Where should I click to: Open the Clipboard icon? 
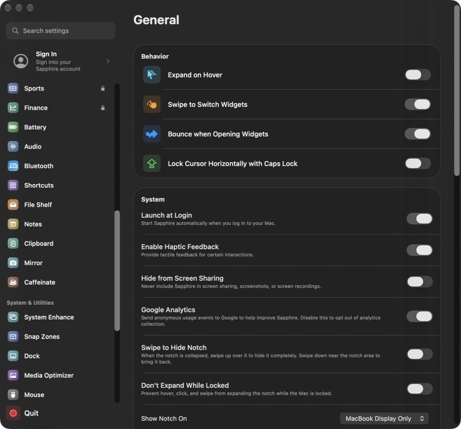pos(13,243)
